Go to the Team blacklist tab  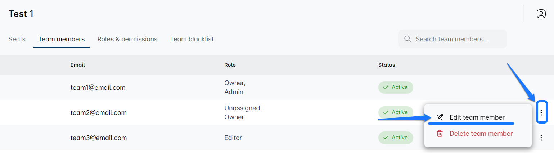click(192, 39)
